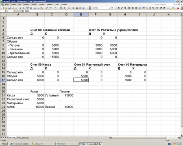
Task: Click the Select All corner button
Action: click(x=3, y=14)
